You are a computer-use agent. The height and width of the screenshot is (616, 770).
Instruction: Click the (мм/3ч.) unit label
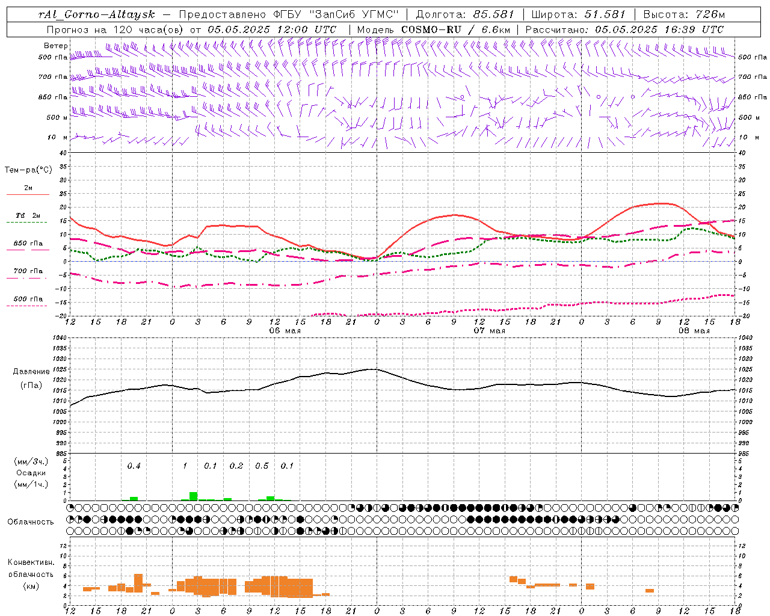(x=31, y=461)
